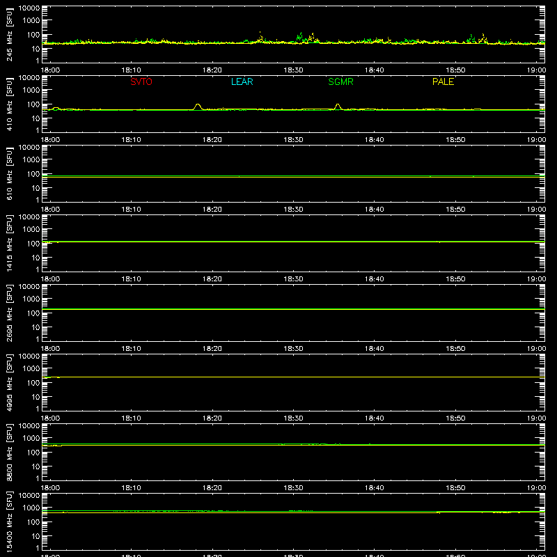Click the 2695 MHz [SFU] axis title
Image resolution: width=557 pixels, height=557 pixels.
[10, 313]
